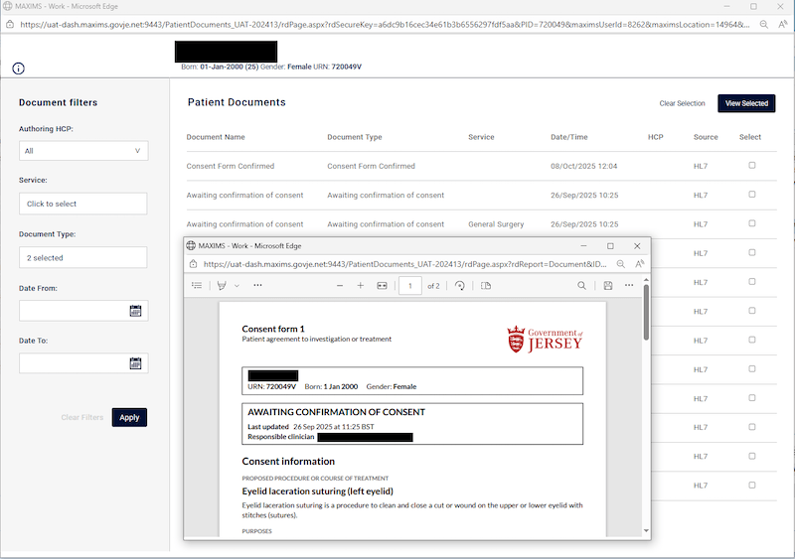Image resolution: width=795 pixels, height=559 pixels.
Task: Open the left PDF toolbar more options ellipsis
Action: coord(257,285)
